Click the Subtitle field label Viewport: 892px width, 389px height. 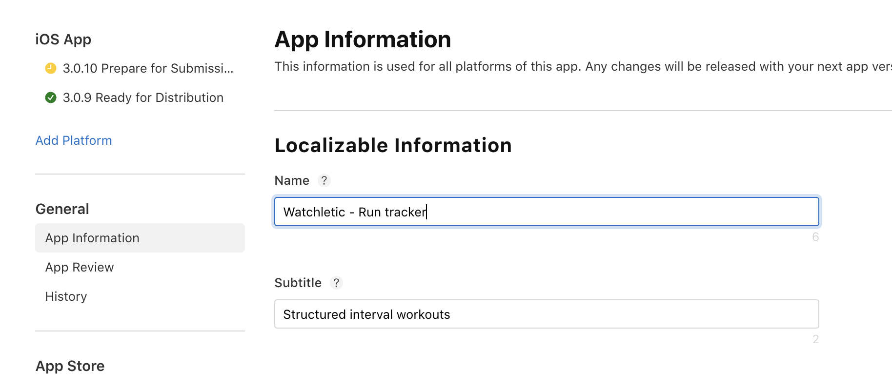(298, 283)
